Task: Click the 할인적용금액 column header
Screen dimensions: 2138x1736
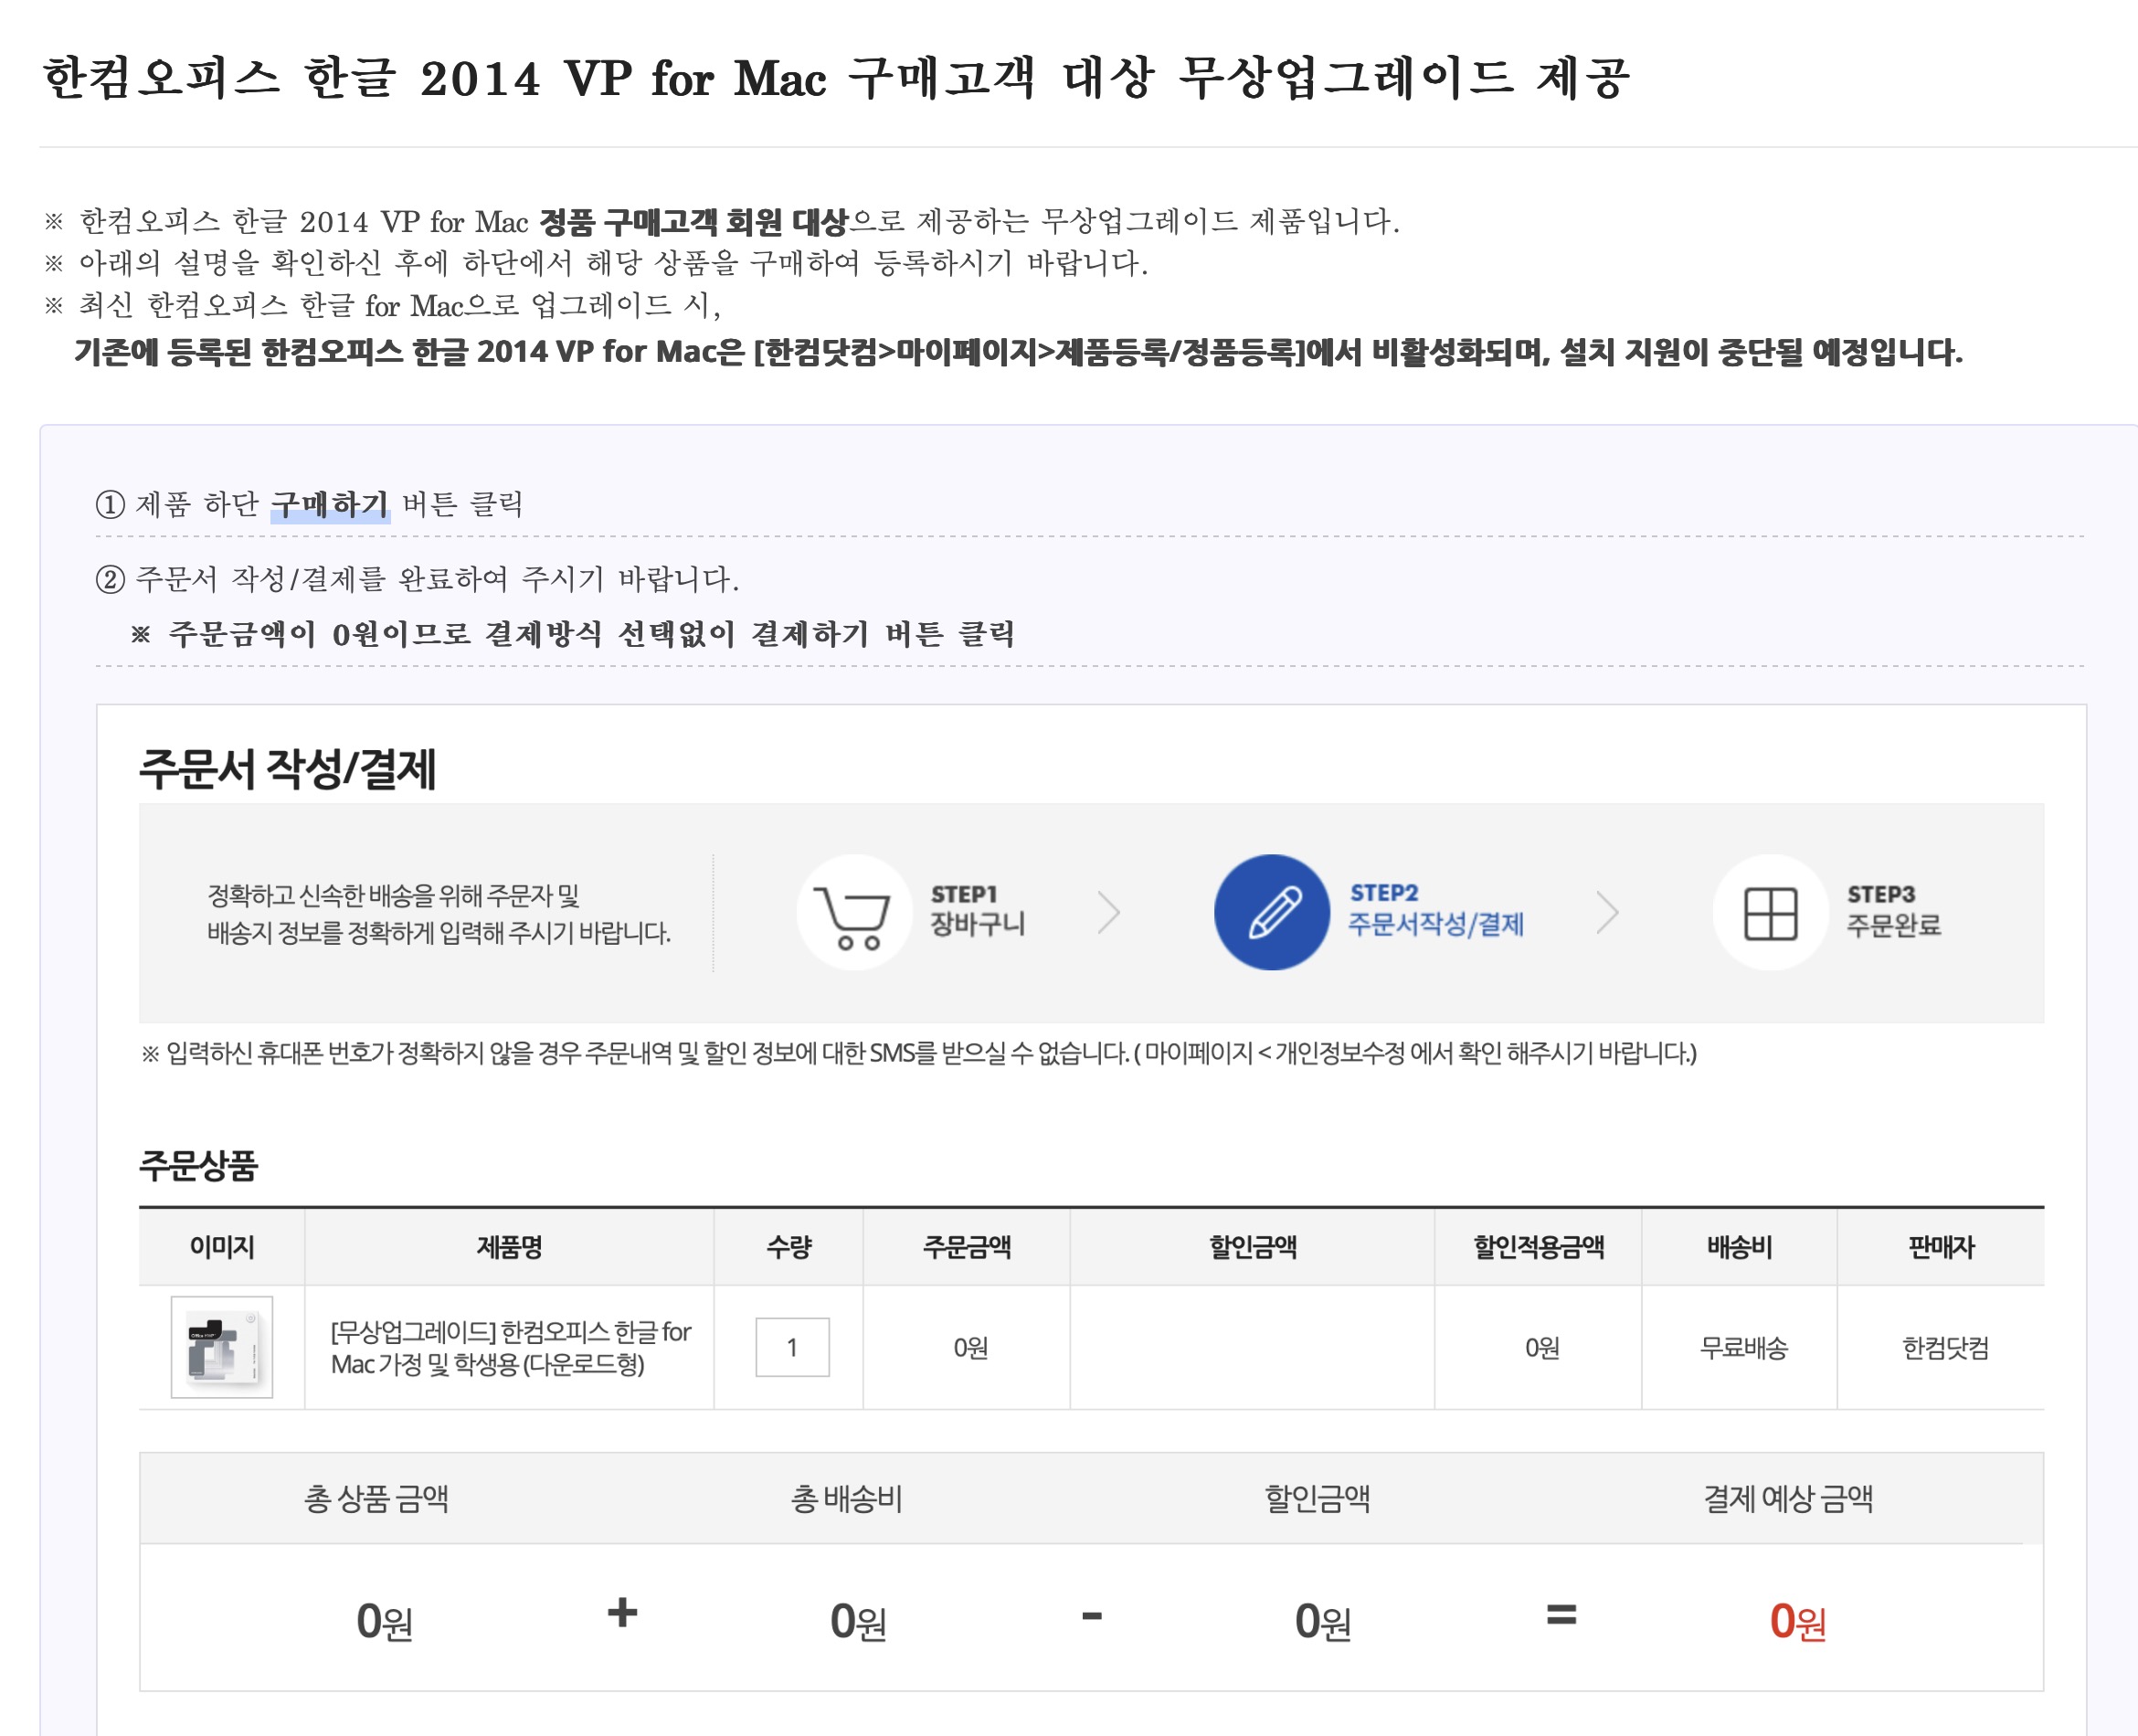Action: point(1538,1247)
